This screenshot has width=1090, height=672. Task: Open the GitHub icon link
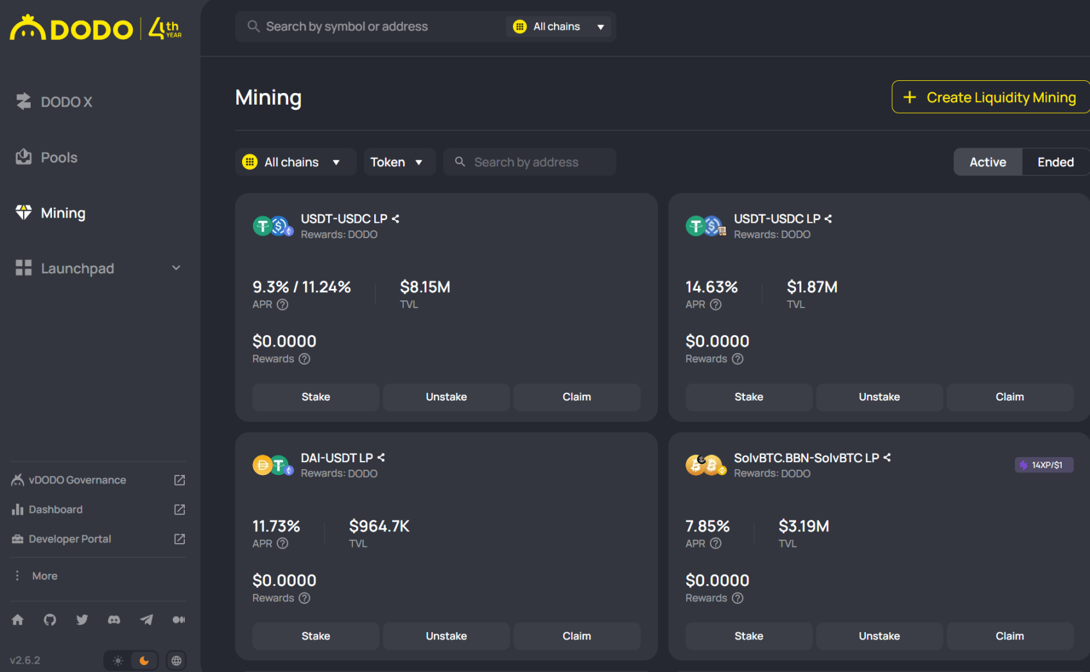coord(50,619)
